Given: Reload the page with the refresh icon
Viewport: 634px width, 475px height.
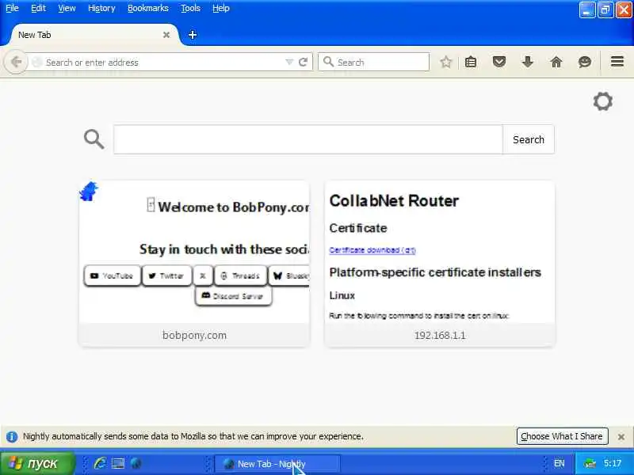Looking at the screenshot, I should (303, 63).
